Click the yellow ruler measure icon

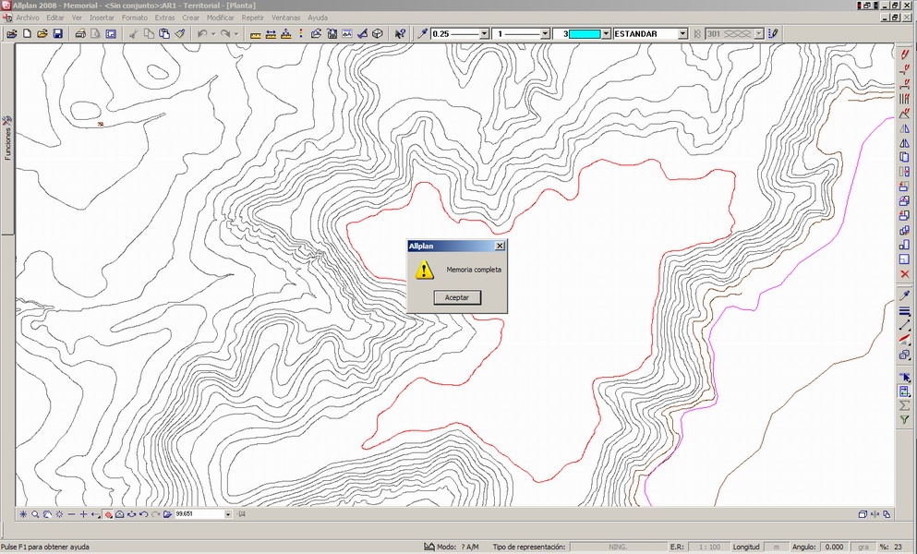tap(255, 34)
